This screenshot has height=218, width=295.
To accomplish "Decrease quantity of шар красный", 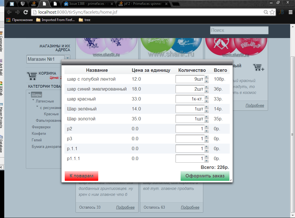I will [207, 101].
